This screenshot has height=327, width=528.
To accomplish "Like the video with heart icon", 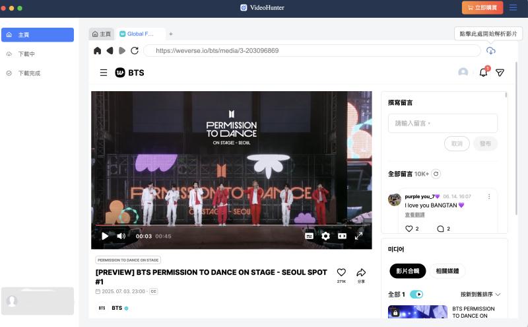I will coord(341,272).
